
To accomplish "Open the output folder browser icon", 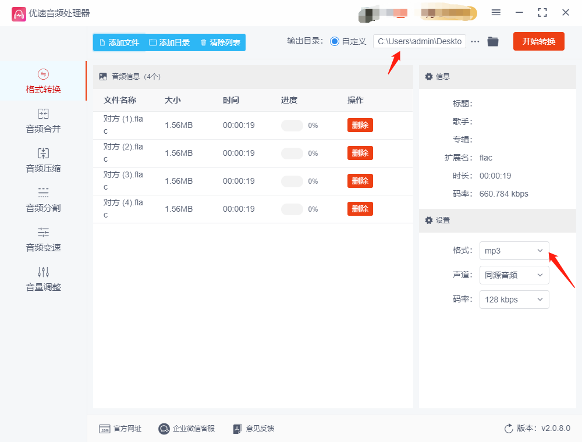I will pos(492,41).
